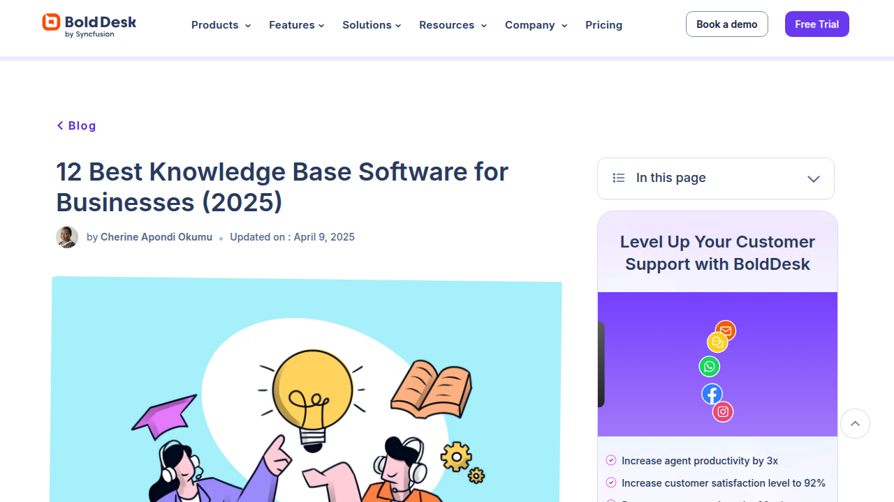894x502 pixels.
Task: Click the Increase customer satisfaction level to 92% item
Action: 724,483
